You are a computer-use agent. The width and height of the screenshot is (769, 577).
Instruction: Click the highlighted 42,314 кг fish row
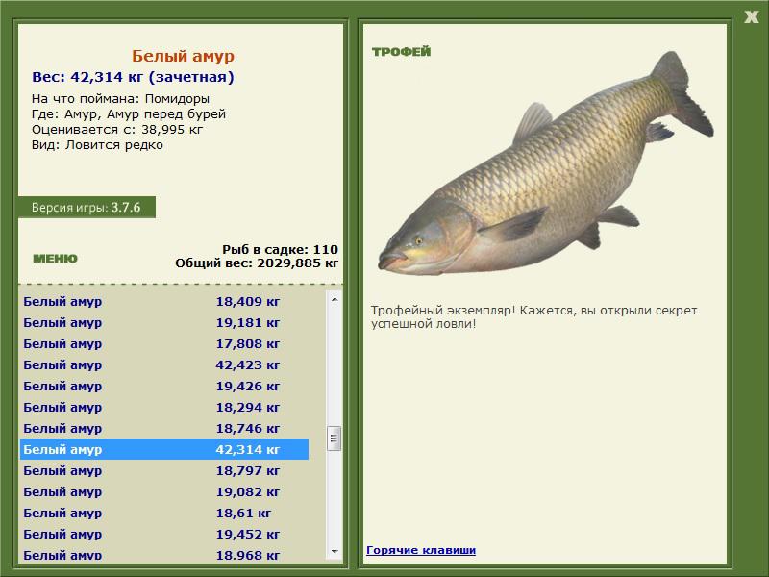[164, 449]
